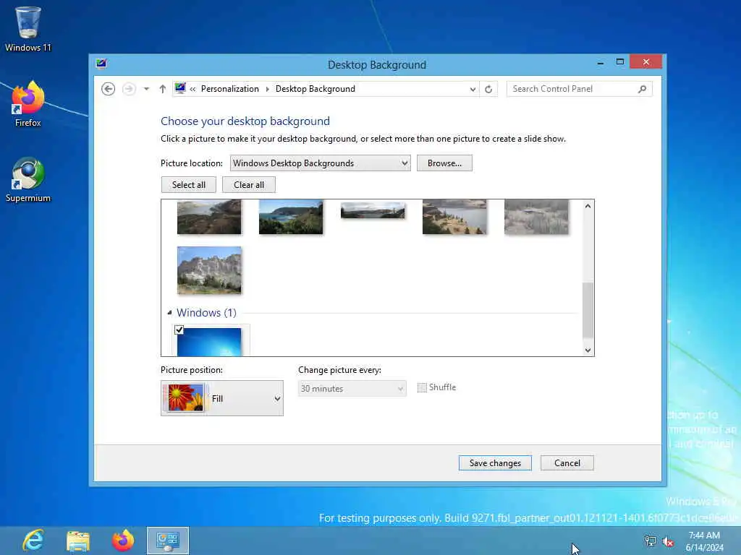Image resolution: width=741 pixels, height=555 pixels.
Task: Select the Firefox desktop shortcut
Action: [28, 104]
